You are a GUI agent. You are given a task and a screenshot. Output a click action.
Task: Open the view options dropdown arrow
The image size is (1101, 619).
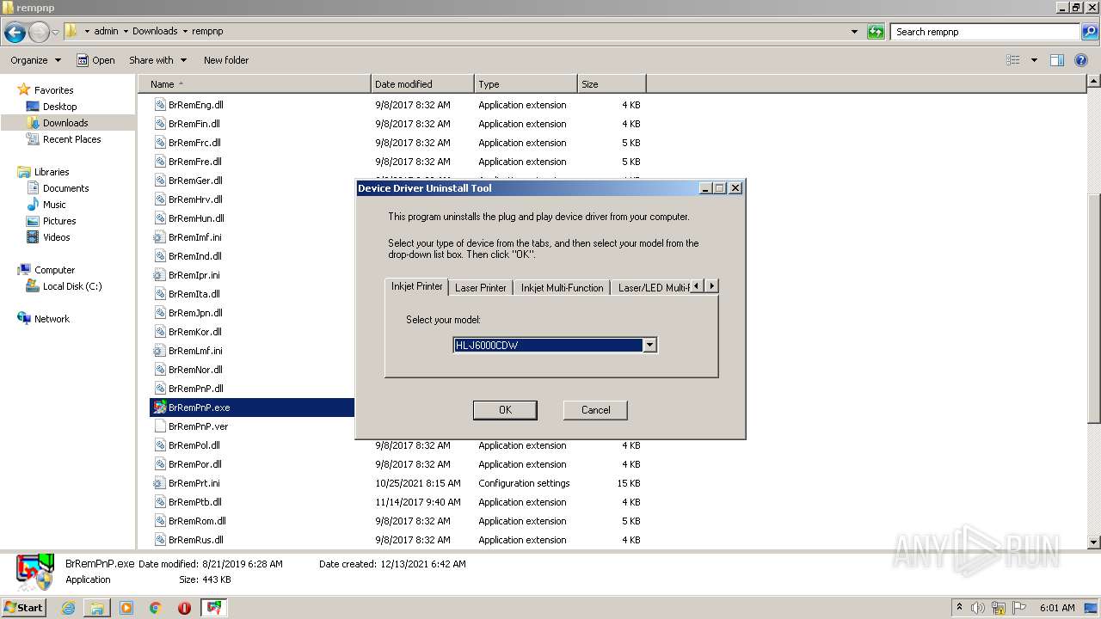[x=1034, y=60]
